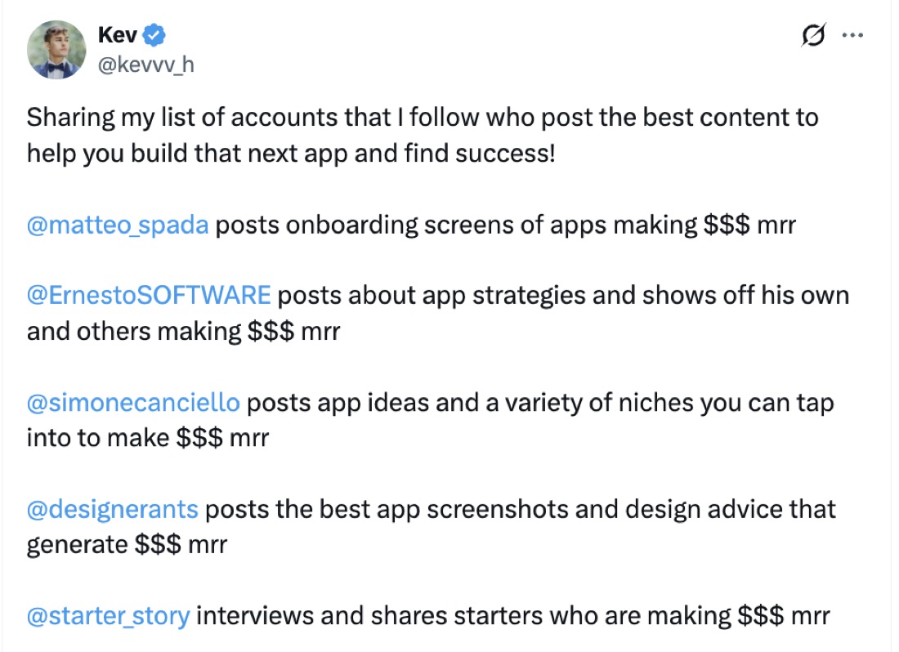Open the @starter_story mention link
Viewport: 899px width, 652px height.
(x=109, y=617)
